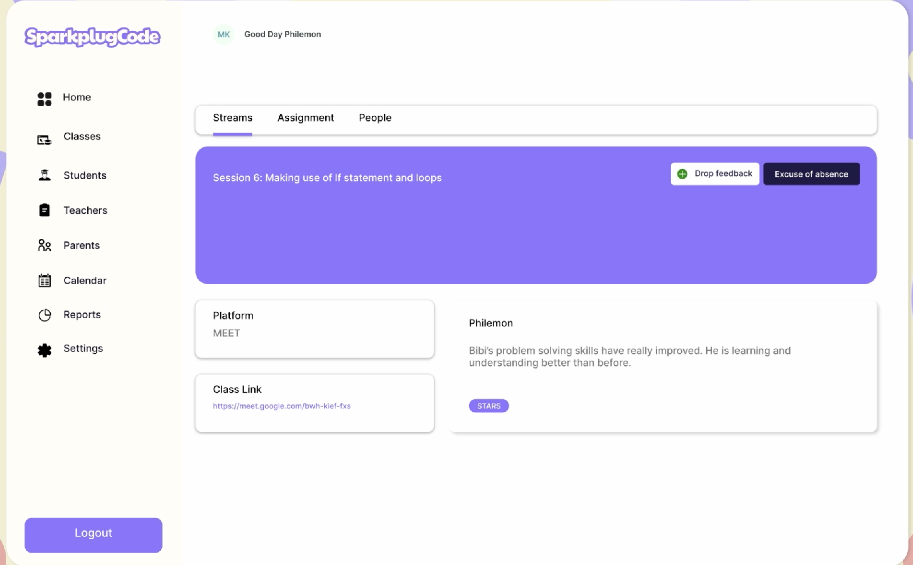The image size is (913, 565).
Task: Click the Classes sidebar icon
Action: tap(45, 139)
